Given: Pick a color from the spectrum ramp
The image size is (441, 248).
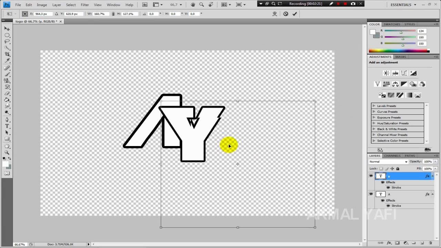Looking at the screenshot, I should coord(399,51).
